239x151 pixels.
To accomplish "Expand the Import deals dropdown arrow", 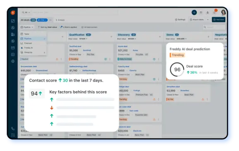I will pos(208,19).
